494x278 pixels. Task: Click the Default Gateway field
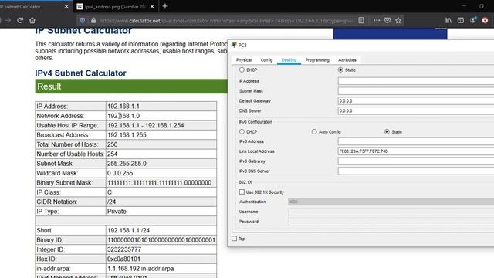pyautogui.click(x=416, y=101)
